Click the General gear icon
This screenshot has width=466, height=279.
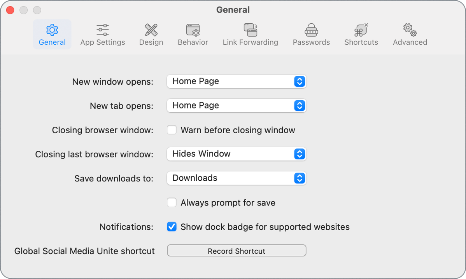pyautogui.click(x=52, y=30)
